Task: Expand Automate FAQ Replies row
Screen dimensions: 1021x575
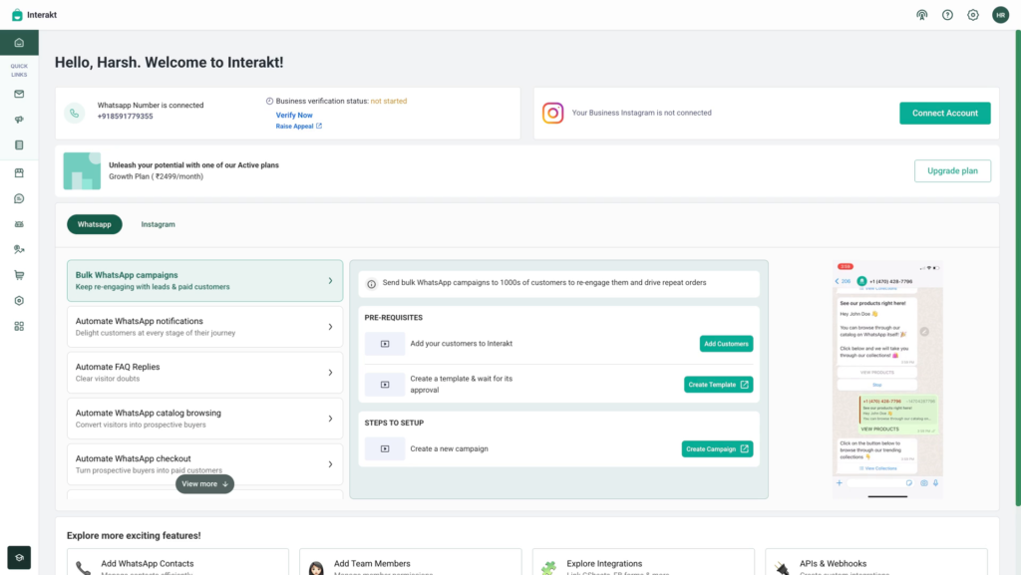Action: pos(204,373)
